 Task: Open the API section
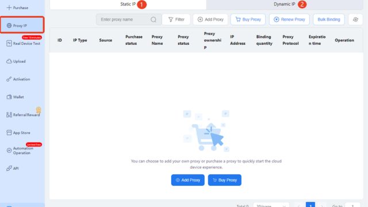tap(13, 168)
